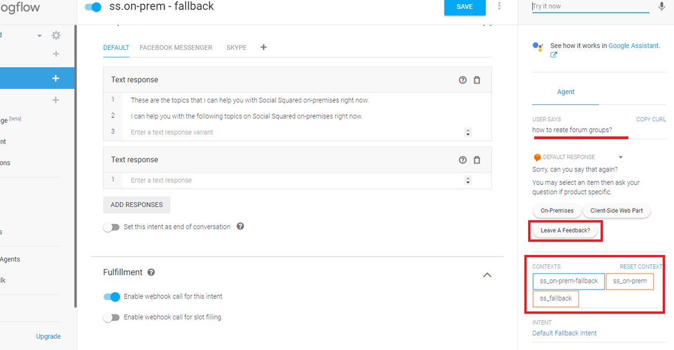This screenshot has width=674, height=350.
Task: Disable webhook call for this intent
Action: point(112,296)
